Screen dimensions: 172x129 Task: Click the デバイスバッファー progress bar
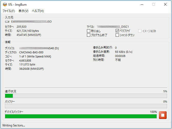pyautogui.click(x=81, y=116)
